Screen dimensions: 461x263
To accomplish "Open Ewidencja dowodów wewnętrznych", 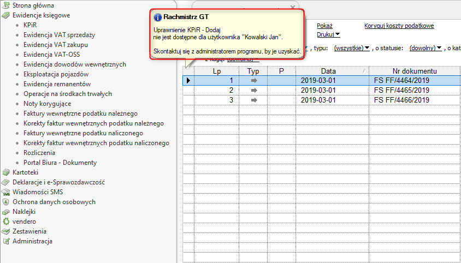I will click(x=75, y=64).
